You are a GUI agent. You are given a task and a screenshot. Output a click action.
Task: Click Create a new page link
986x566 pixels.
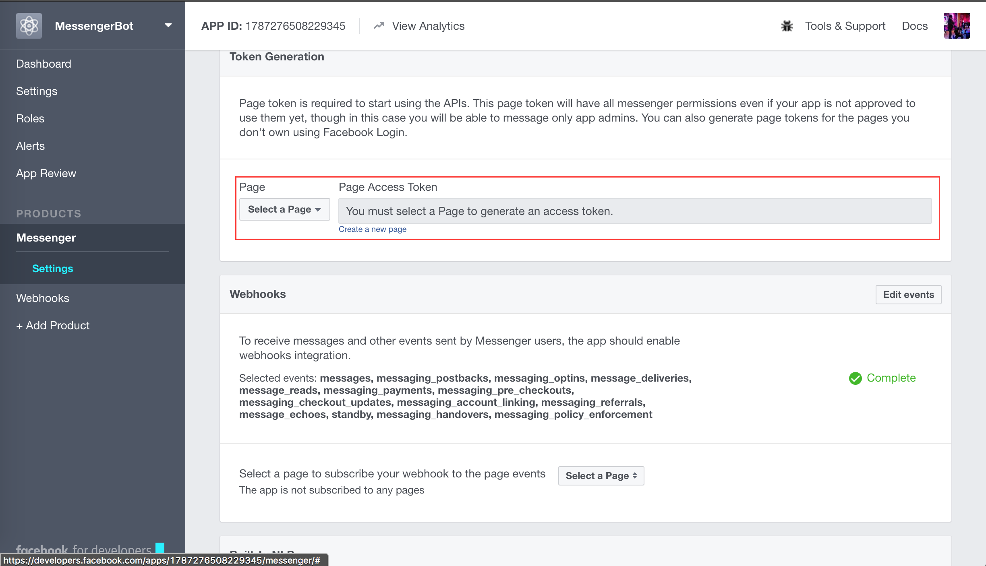click(x=372, y=229)
